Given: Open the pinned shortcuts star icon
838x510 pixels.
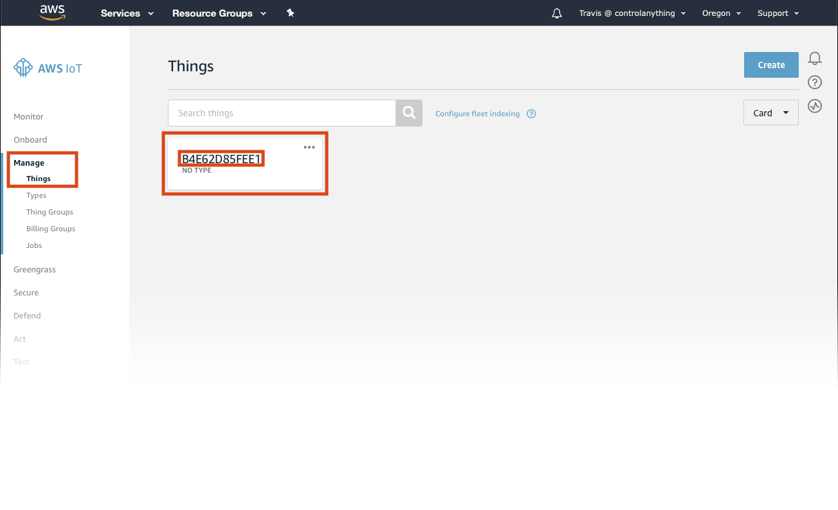Looking at the screenshot, I should pyautogui.click(x=290, y=12).
